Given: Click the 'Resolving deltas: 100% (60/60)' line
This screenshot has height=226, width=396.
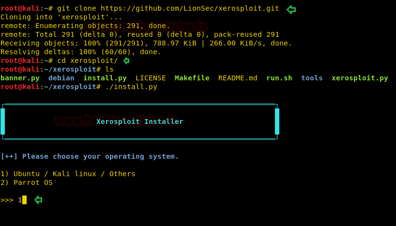Looking at the screenshot, I should (81, 52).
